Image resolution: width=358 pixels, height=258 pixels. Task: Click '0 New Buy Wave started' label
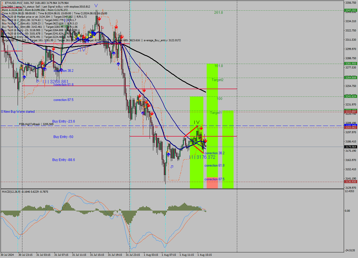[18, 112]
